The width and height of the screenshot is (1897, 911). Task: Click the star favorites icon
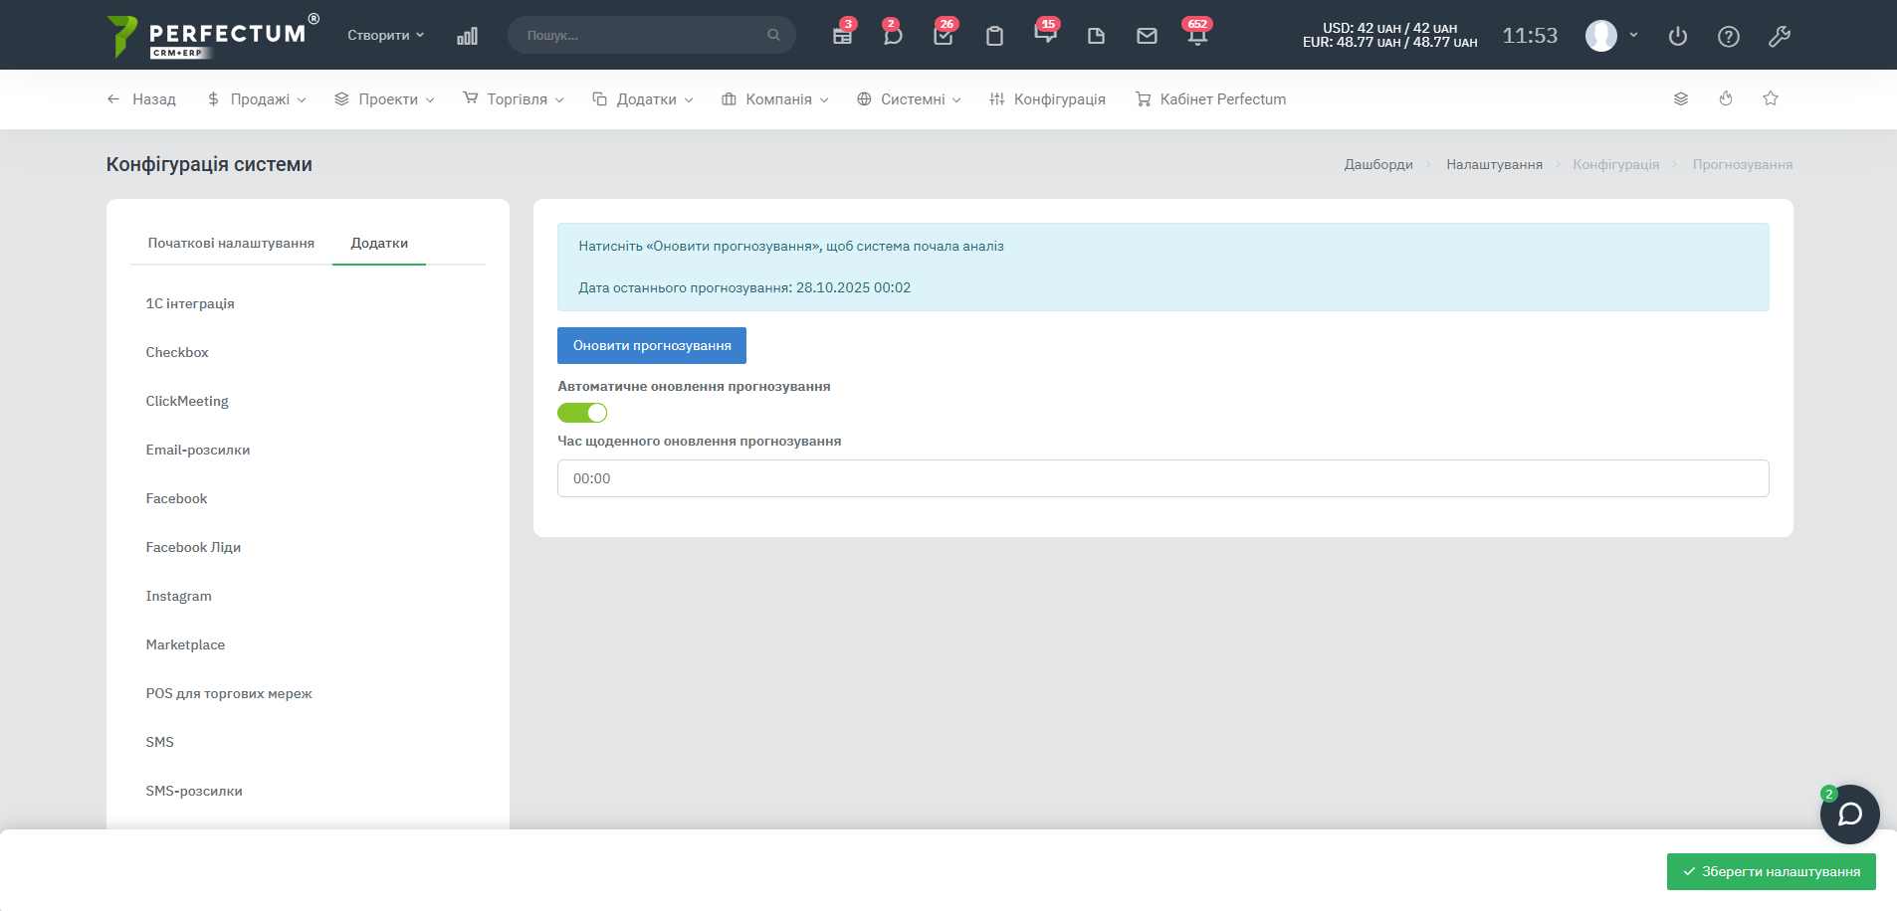tap(1770, 98)
